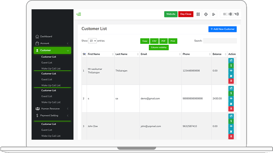This screenshot has width=273, height=153.
Task: Expand the Human Resource sidebar menu
Action: (x=52, y=109)
